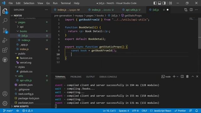Switch to the OUTPUT panel tab
Image resolution: width=201 pixels, height=113 pixels.
tap(90, 77)
